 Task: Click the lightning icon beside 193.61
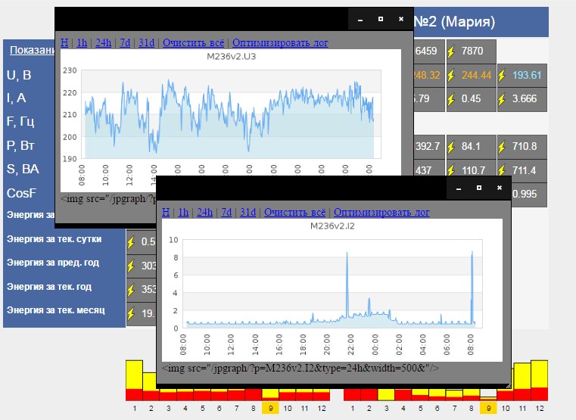coord(503,76)
